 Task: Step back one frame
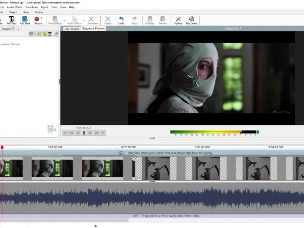tap(78, 133)
